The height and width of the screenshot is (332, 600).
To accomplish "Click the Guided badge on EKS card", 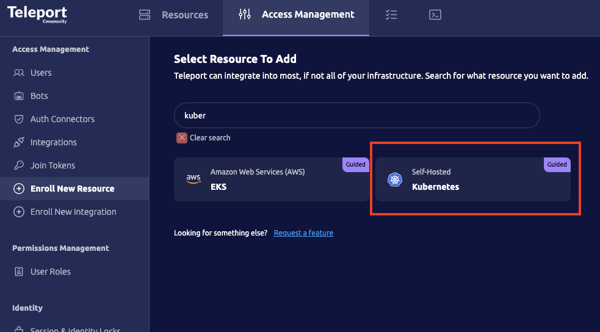I will coord(355,164).
